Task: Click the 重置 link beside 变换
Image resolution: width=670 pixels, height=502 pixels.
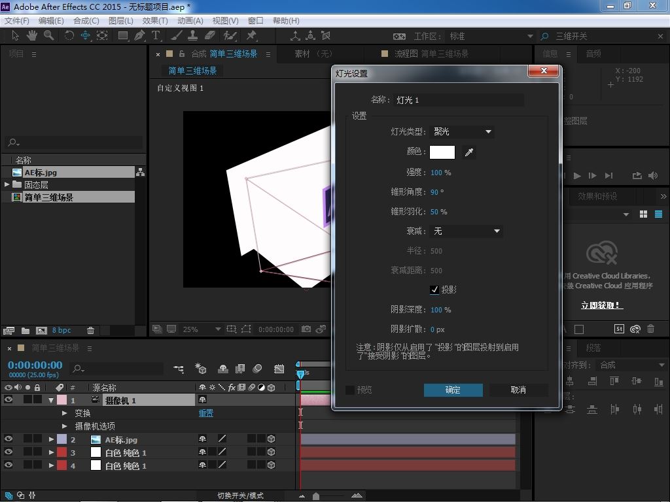Action: [x=206, y=413]
